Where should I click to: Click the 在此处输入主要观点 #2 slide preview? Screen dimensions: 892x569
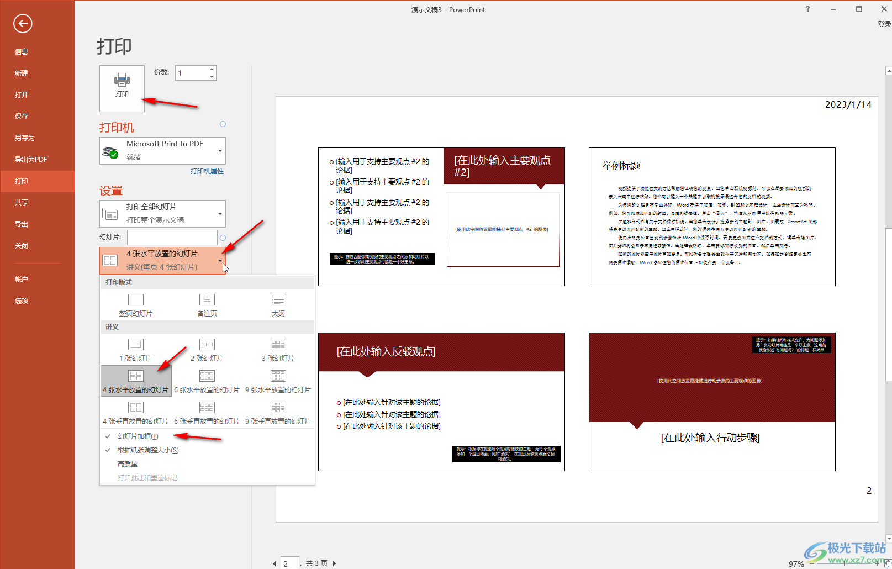coord(441,217)
